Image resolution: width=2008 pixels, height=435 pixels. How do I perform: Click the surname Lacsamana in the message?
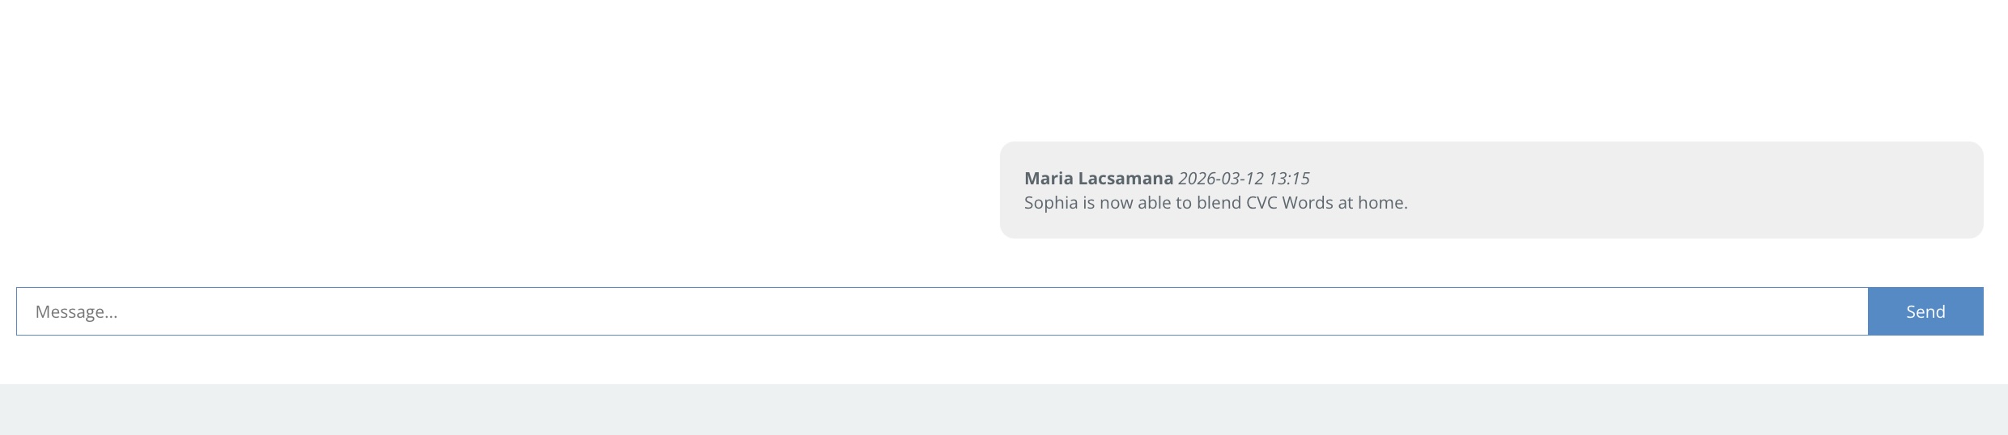pos(1125,179)
